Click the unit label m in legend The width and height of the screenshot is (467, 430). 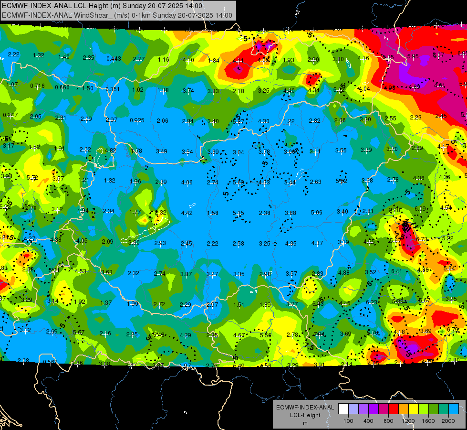(x=305, y=423)
